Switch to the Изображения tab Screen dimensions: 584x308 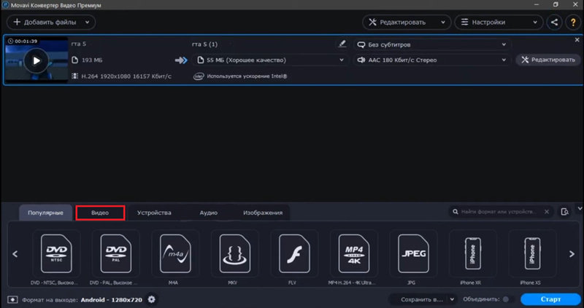pyautogui.click(x=263, y=213)
